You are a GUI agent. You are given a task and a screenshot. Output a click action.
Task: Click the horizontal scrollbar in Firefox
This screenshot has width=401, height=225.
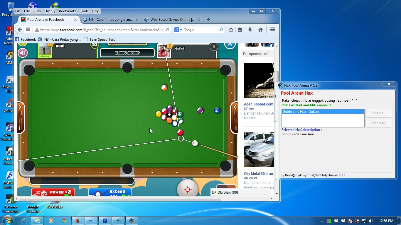pos(120,199)
